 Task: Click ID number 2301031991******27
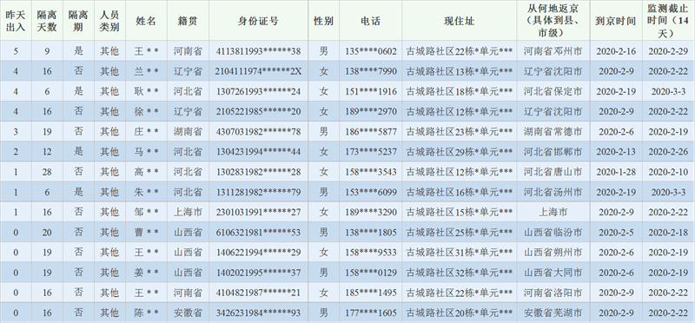coord(258,212)
